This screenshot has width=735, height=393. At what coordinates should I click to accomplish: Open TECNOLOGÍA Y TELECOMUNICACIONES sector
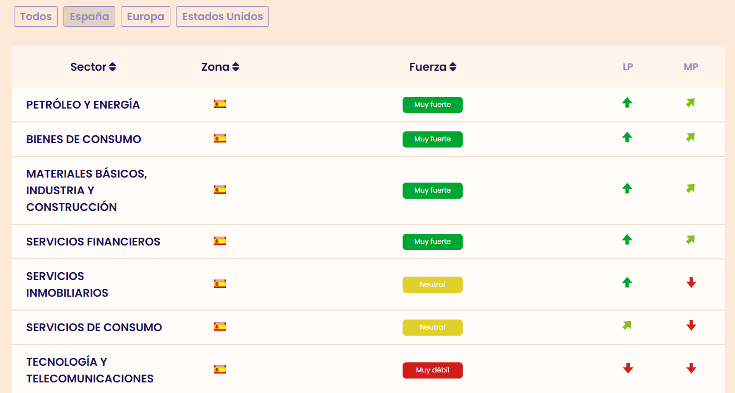point(90,370)
